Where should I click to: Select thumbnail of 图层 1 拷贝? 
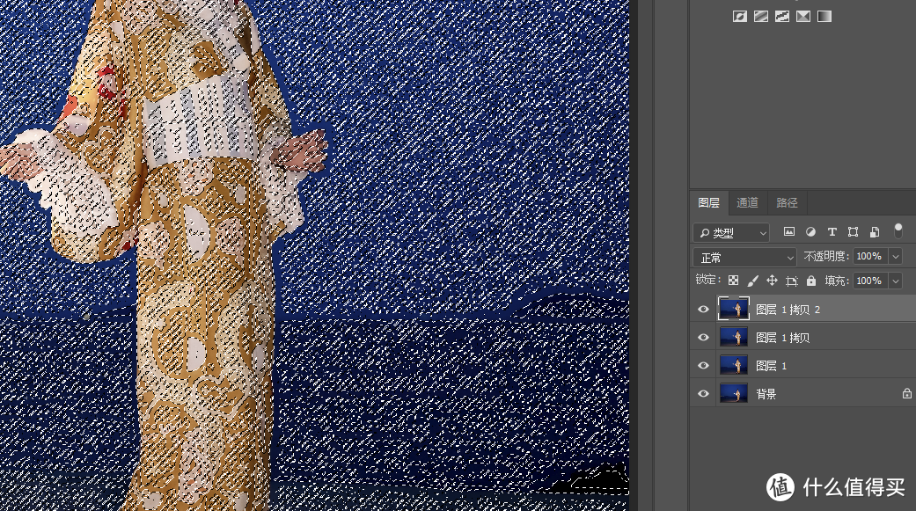point(734,337)
